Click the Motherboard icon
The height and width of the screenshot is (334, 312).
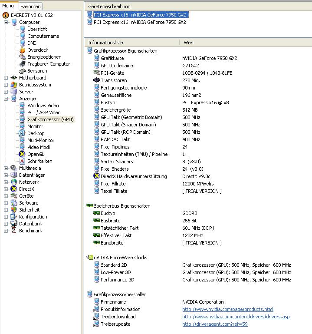click(14, 78)
